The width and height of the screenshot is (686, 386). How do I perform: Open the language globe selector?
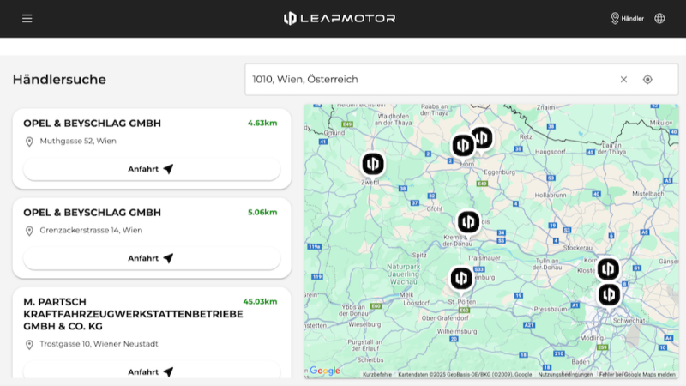(x=659, y=18)
